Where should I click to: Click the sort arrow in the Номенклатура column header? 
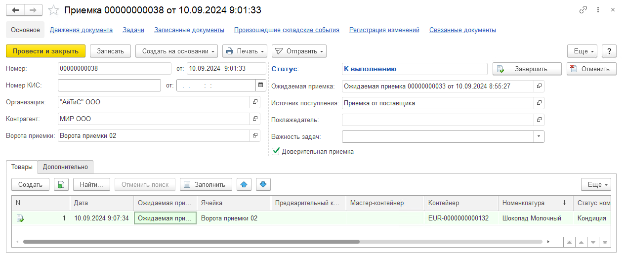coord(564,203)
